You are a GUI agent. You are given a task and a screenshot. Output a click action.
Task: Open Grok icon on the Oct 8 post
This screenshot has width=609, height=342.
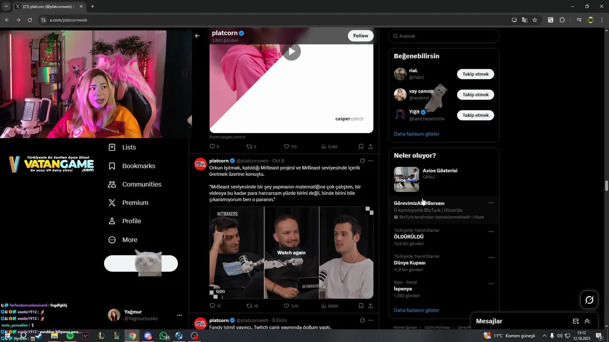coord(363,161)
